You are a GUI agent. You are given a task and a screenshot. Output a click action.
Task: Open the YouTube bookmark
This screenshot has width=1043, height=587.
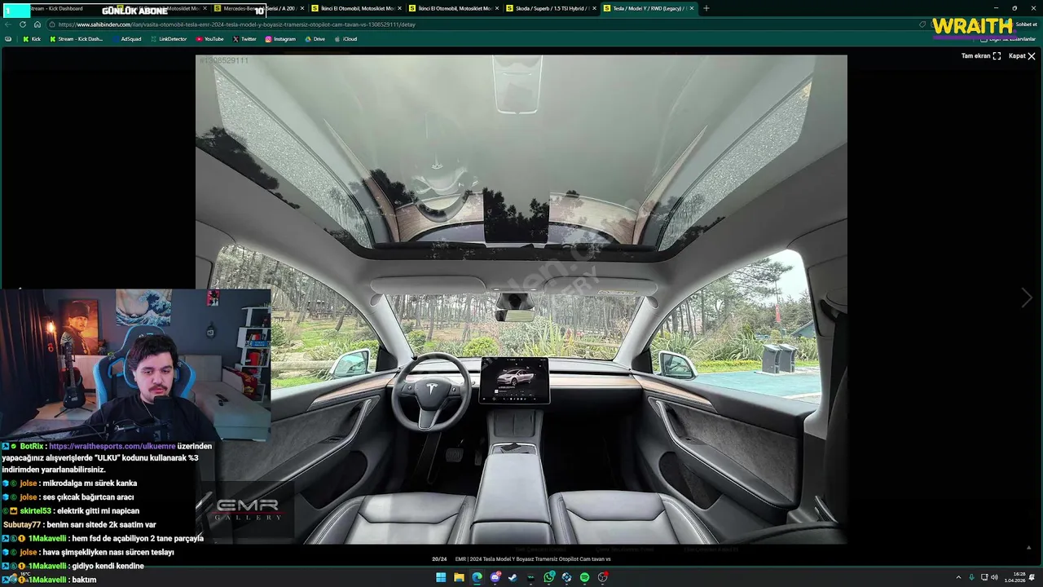tap(209, 39)
